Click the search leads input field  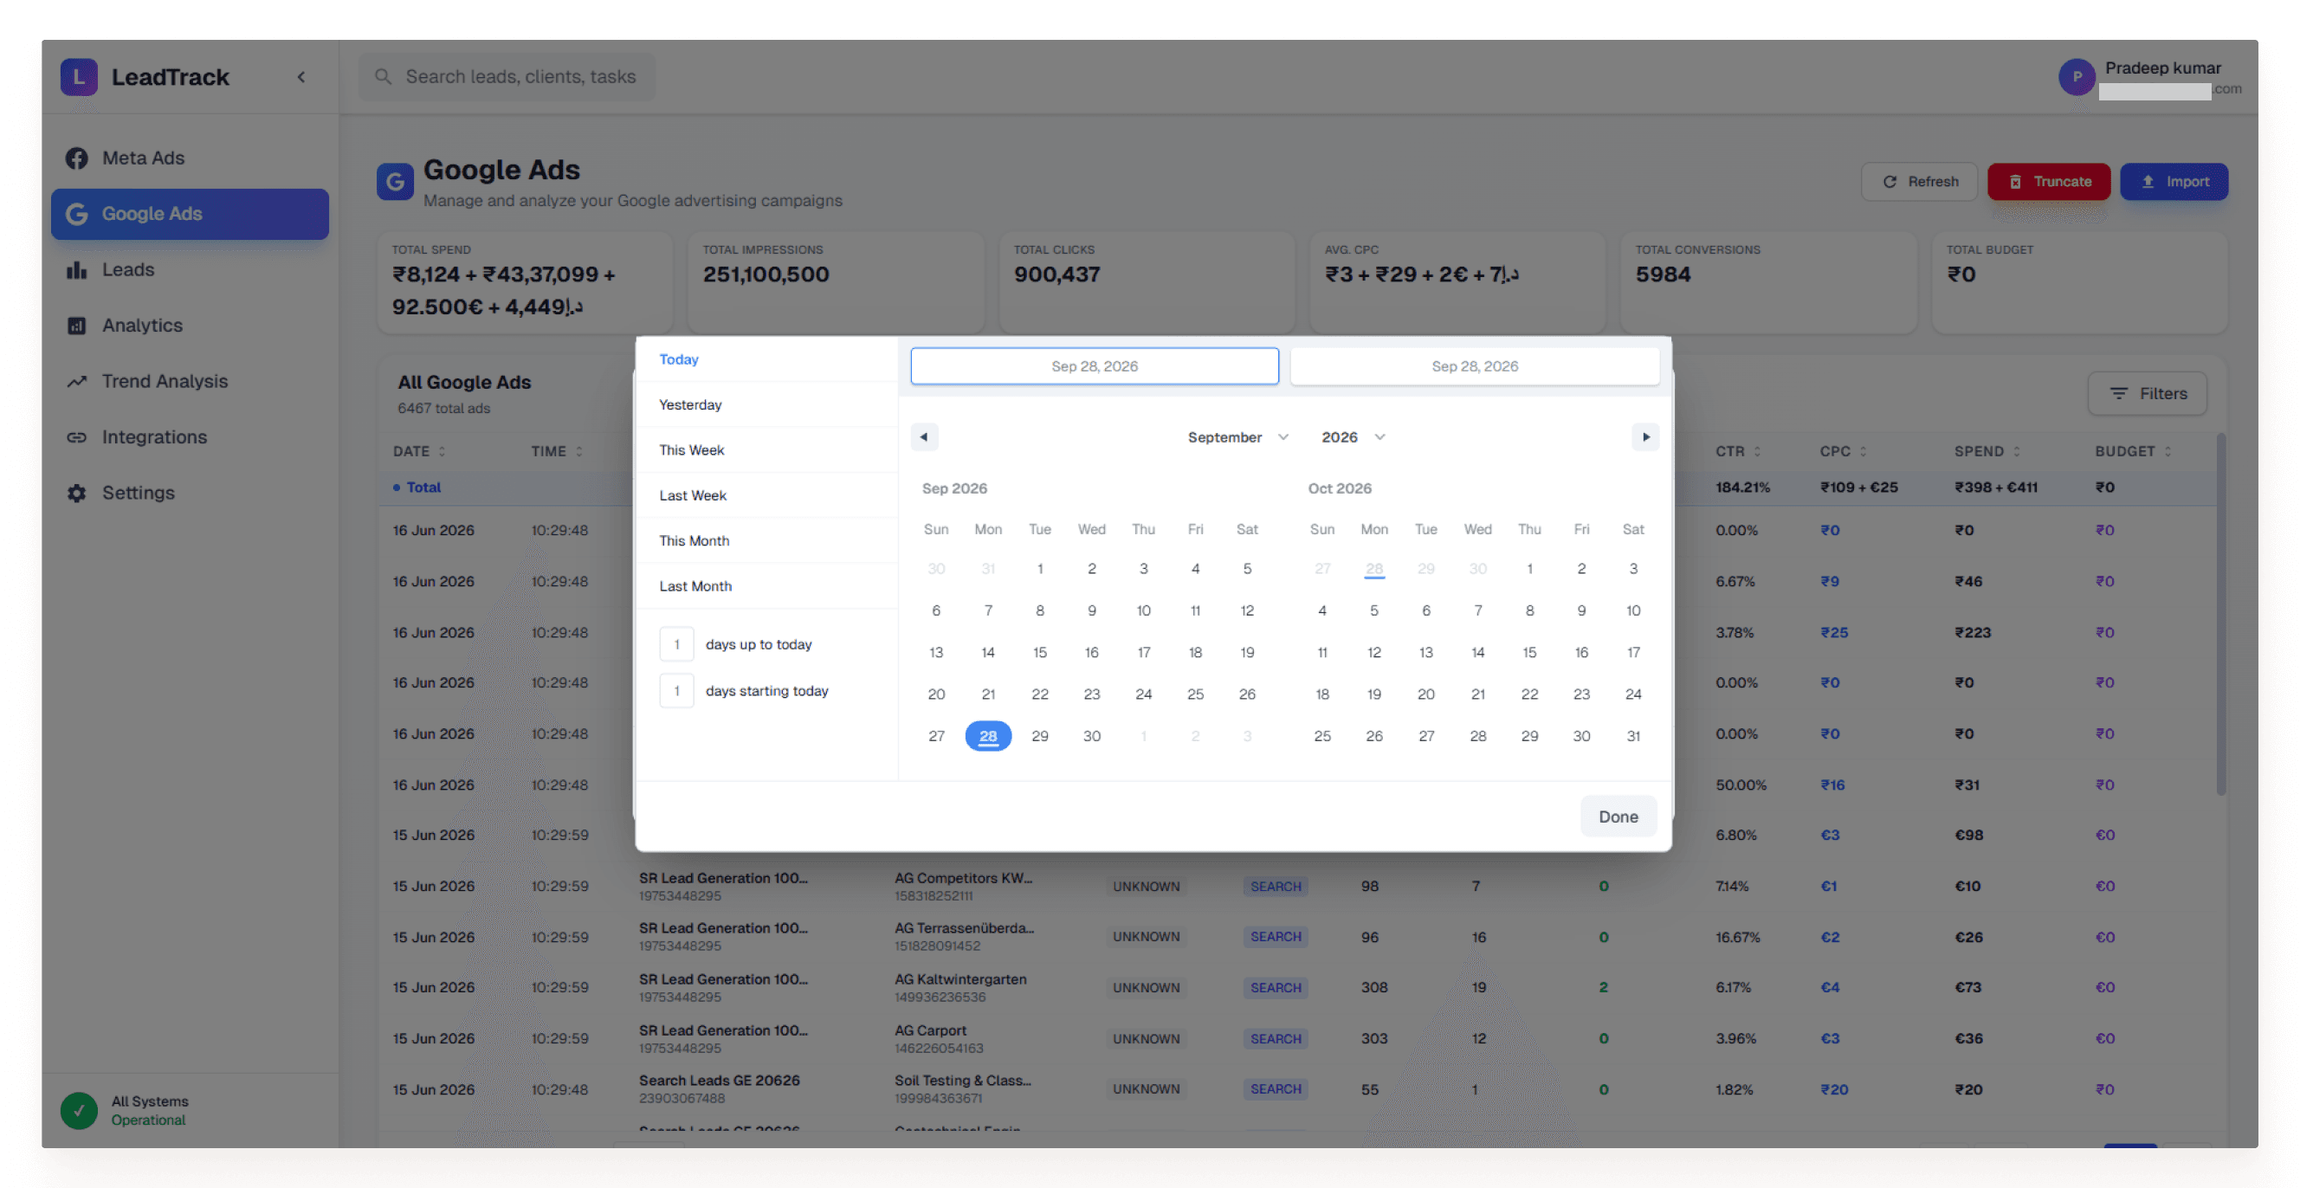point(507,77)
